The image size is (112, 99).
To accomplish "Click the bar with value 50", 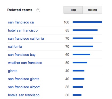I will (x=80, y=63).
